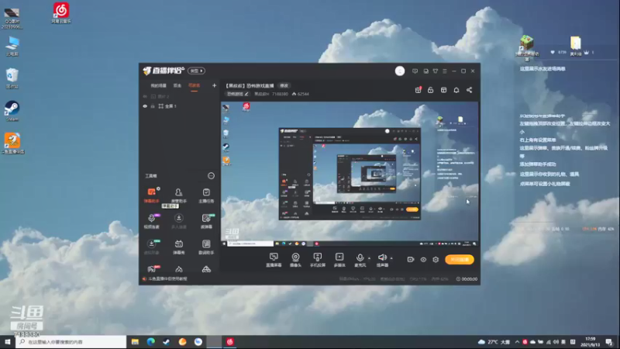Click the padlock icon in the stream header
Image resolution: width=620 pixels, height=349 pixels.
431,90
